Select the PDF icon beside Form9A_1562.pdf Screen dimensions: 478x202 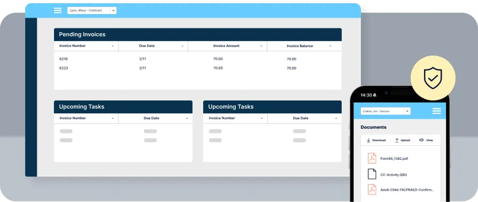pos(372,158)
